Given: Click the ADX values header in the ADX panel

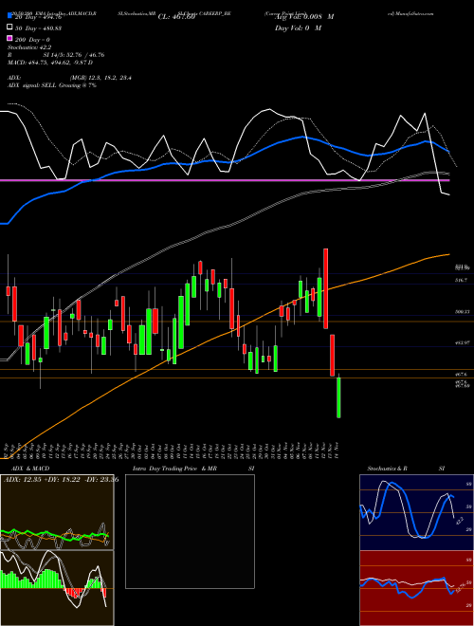Looking at the screenshot, I should 61,479.
